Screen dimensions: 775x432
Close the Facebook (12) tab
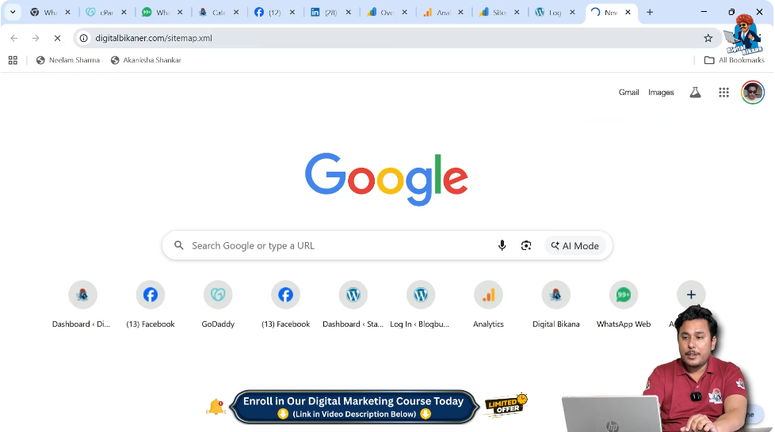coord(292,13)
